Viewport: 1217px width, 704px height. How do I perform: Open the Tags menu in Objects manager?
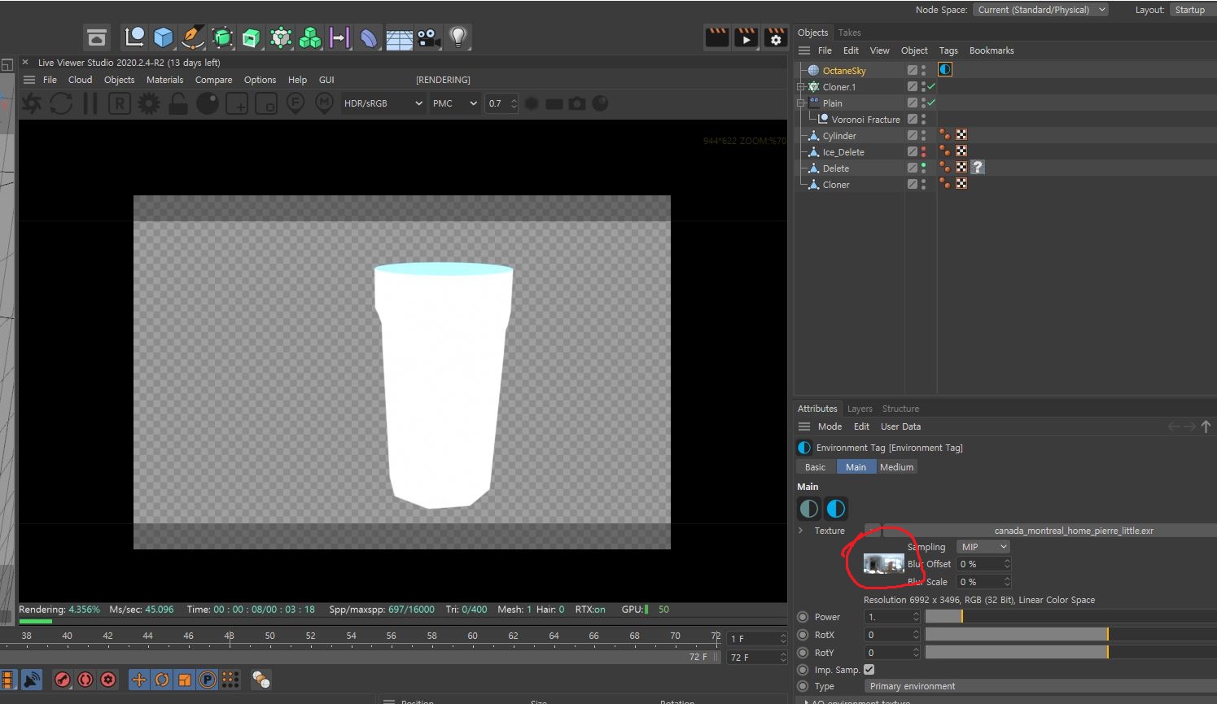coord(948,50)
